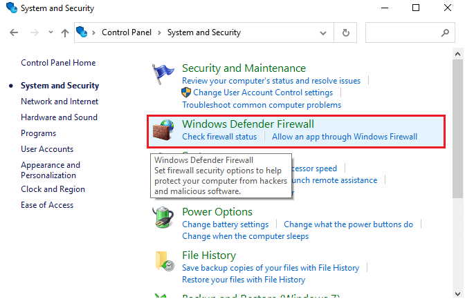Select Network and Internet in sidebar
This screenshot has width=465, height=299.
[x=60, y=102]
